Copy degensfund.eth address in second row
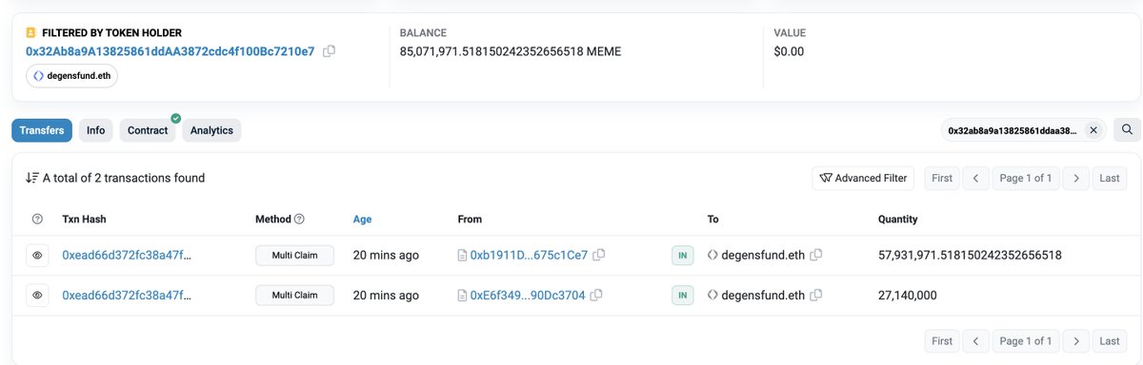This screenshot has height=365, width=1143. coord(815,296)
